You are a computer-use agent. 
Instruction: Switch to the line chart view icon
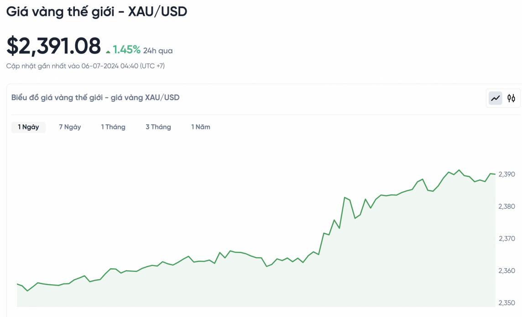click(x=495, y=98)
